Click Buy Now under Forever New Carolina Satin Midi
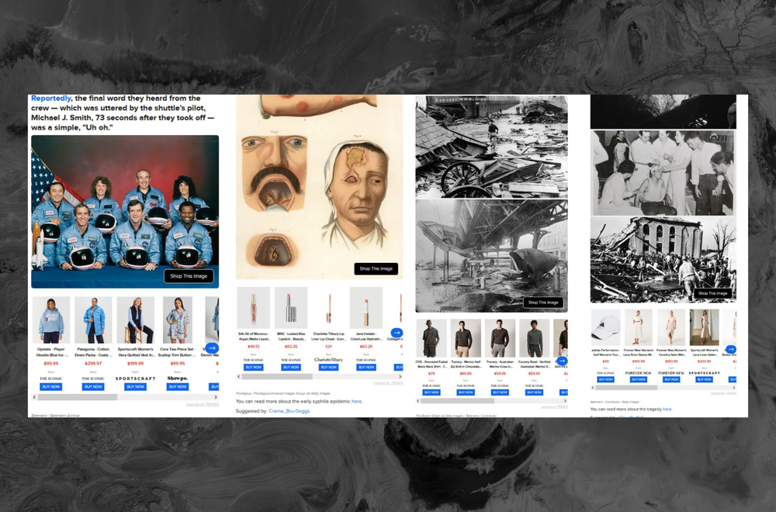Screen dimensions: 776x512 pos(671,379)
